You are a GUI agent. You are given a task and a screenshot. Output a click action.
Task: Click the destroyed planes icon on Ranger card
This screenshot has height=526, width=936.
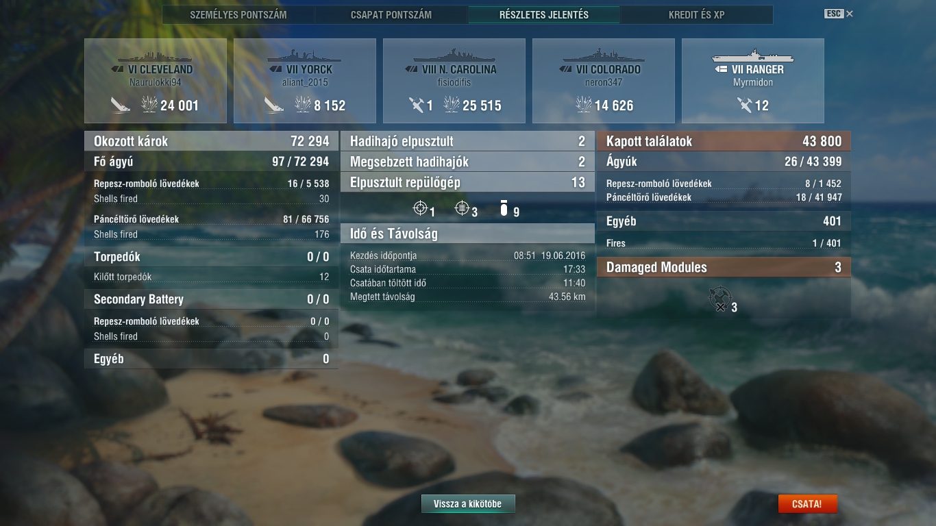(x=745, y=105)
